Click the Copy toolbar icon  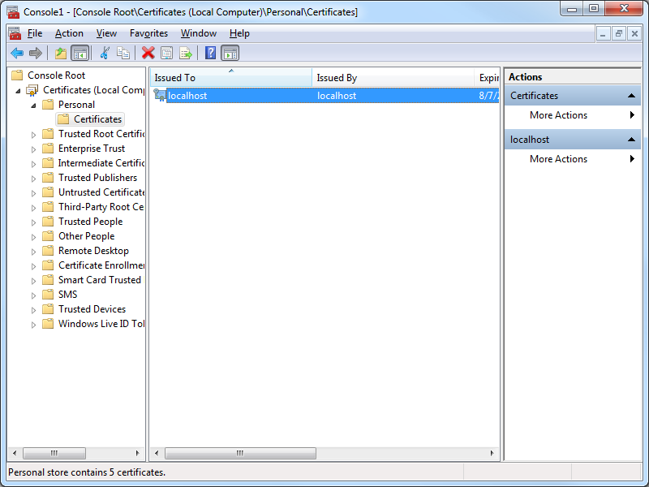[x=123, y=53]
